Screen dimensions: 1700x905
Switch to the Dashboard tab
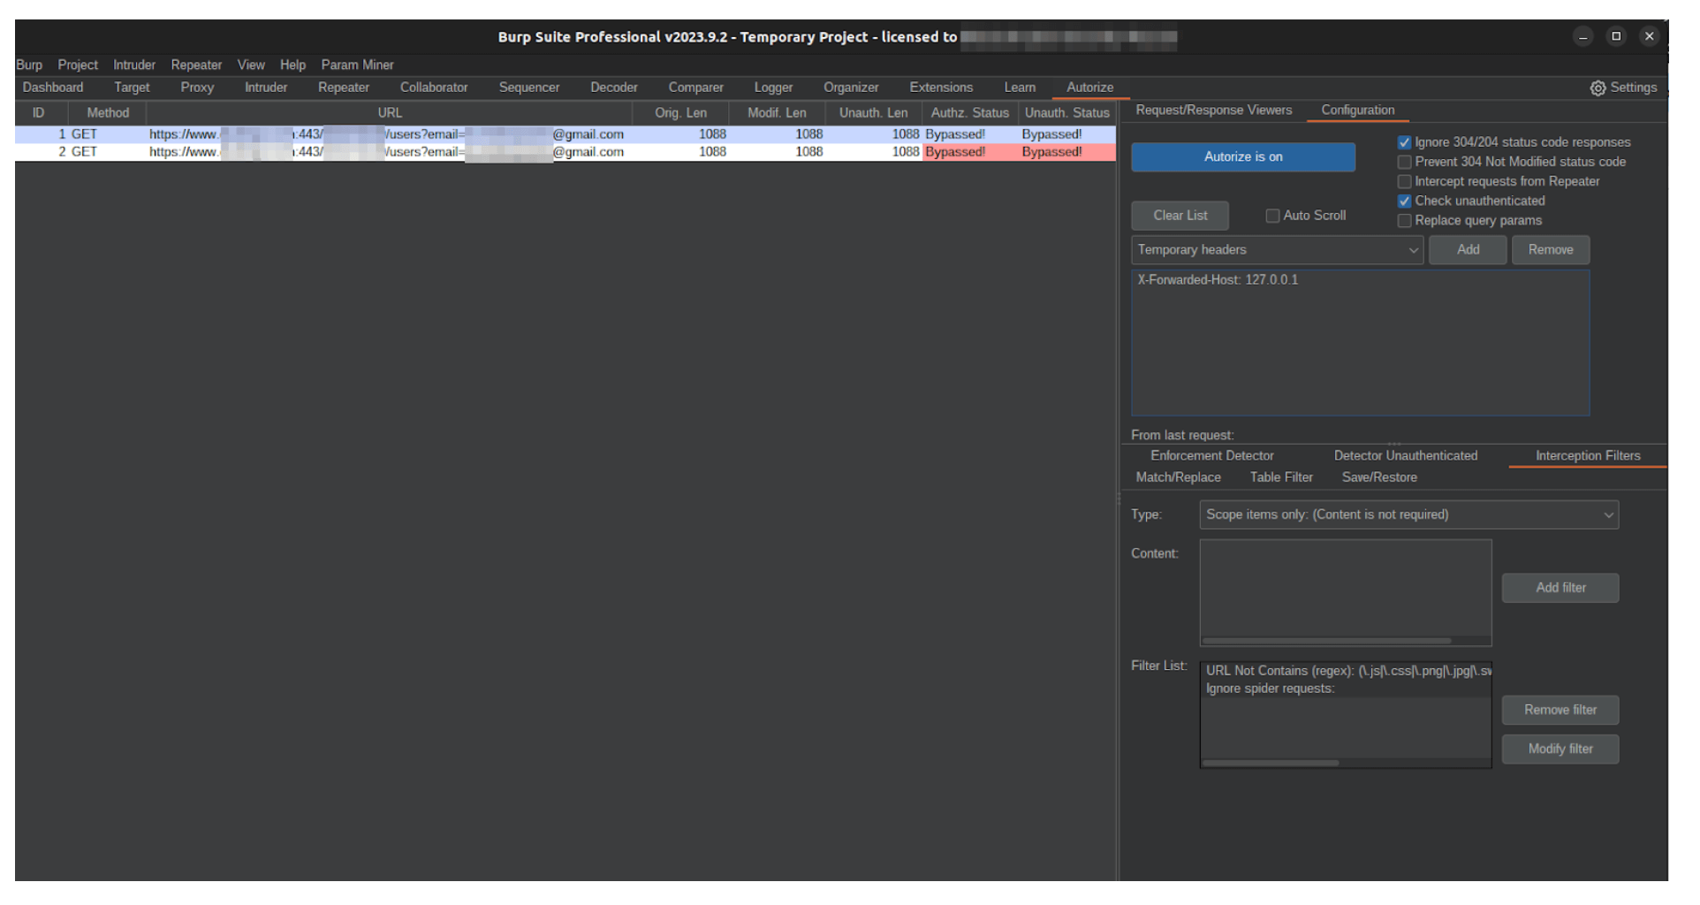click(x=53, y=88)
